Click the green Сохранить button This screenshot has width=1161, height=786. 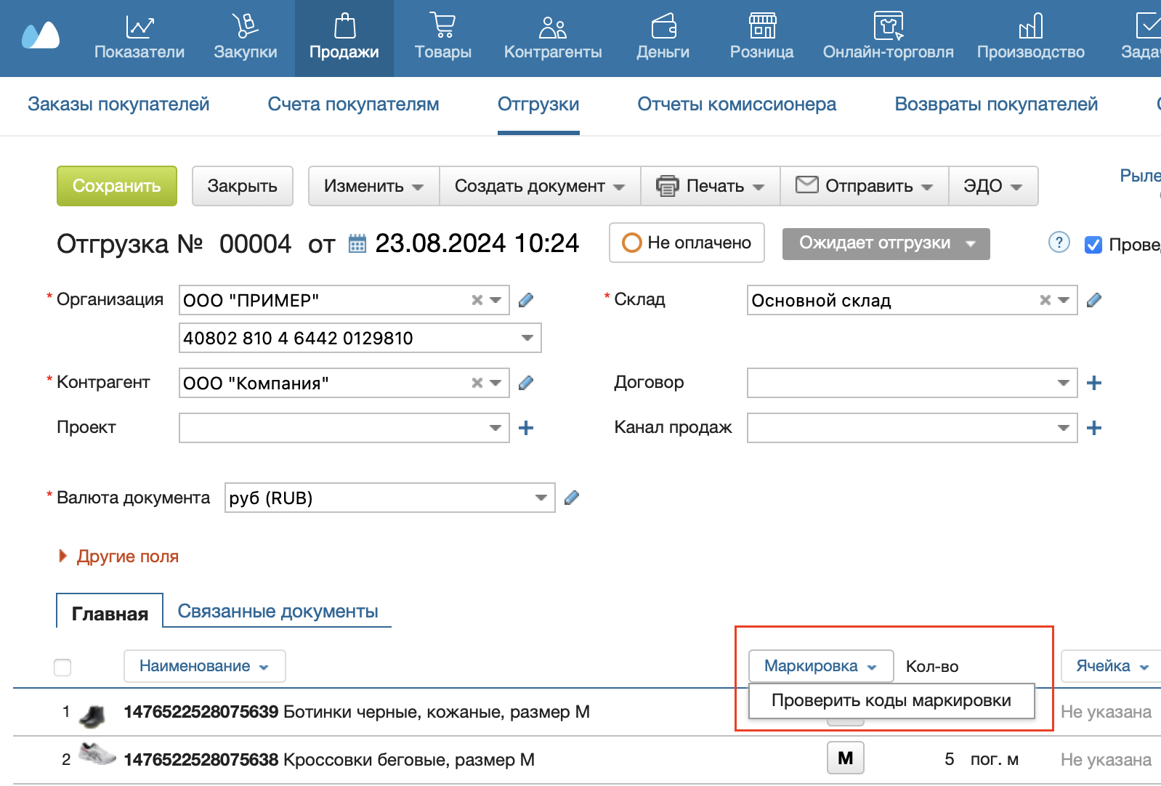click(x=117, y=186)
